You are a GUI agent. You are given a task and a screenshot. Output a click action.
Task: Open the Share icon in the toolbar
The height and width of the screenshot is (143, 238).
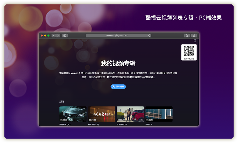pos(187,35)
